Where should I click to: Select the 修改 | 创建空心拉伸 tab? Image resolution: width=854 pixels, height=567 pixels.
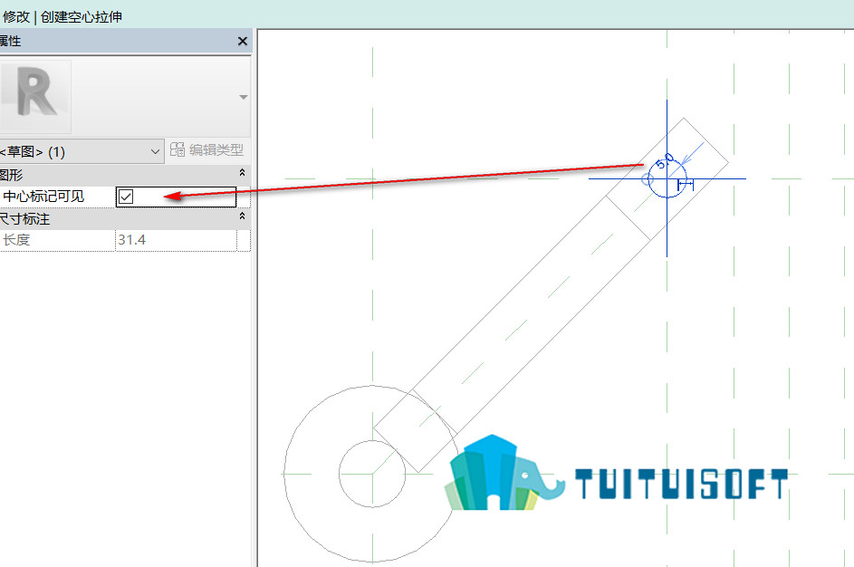click(x=62, y=17)
